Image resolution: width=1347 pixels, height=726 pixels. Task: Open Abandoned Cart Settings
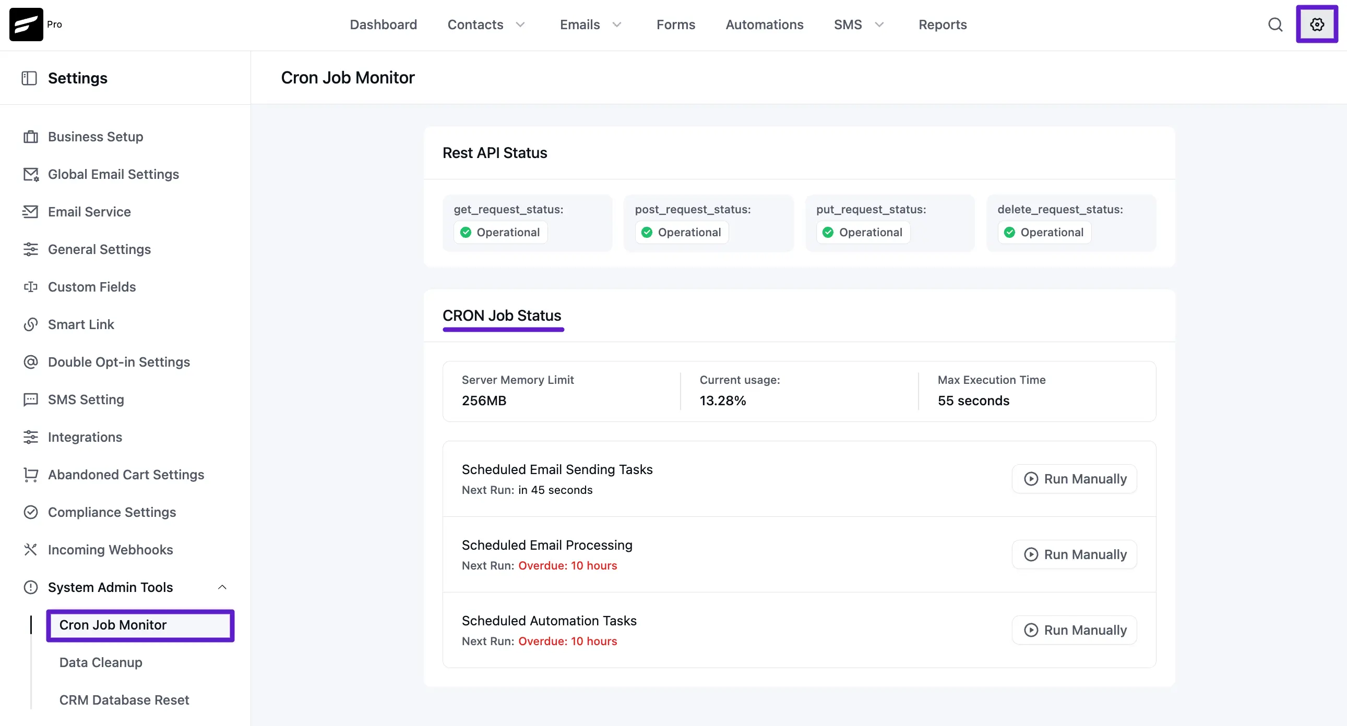[x=126, y=475]
